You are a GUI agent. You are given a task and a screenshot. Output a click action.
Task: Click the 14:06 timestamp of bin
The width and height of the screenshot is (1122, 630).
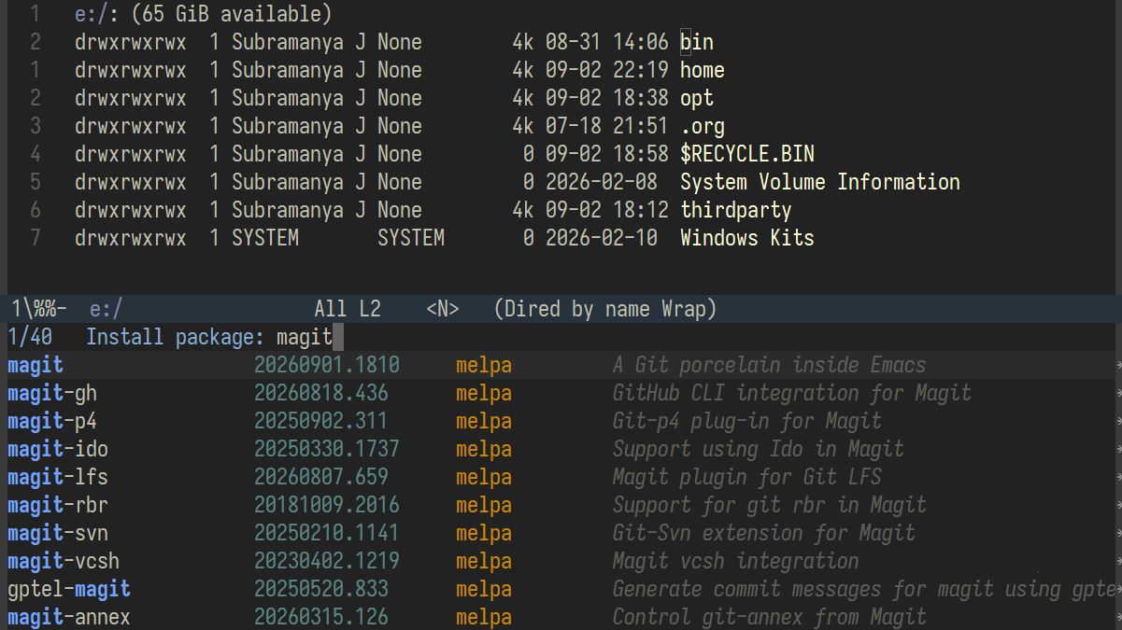click(641, 42)
